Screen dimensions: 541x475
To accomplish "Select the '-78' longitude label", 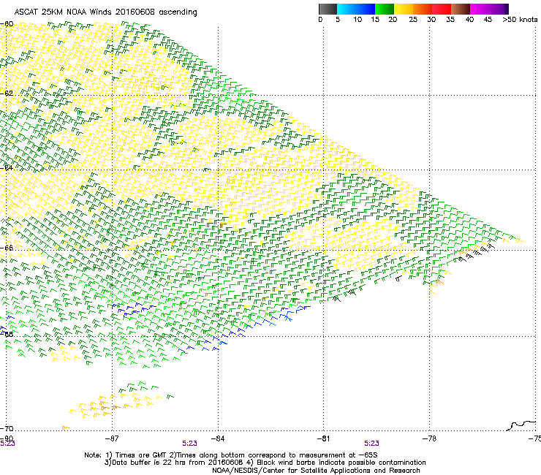I will [429, 438].
